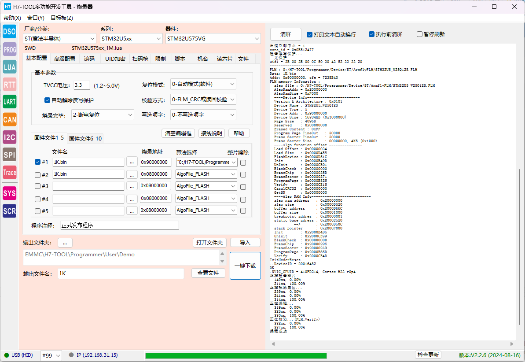Browse file for firmware #4
Image resolution: width=525 pixels, height=362 pixels.
tap(132, 199)
